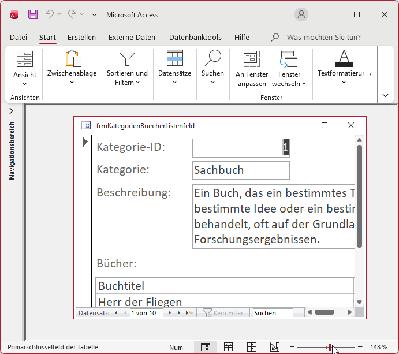
Task: Click An Fenster anpassen
Action: [252, 69]
